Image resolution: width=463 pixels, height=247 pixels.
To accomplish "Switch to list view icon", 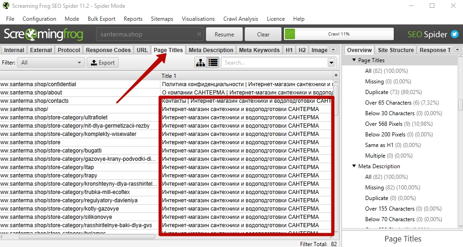I will [x=213, y=63].
